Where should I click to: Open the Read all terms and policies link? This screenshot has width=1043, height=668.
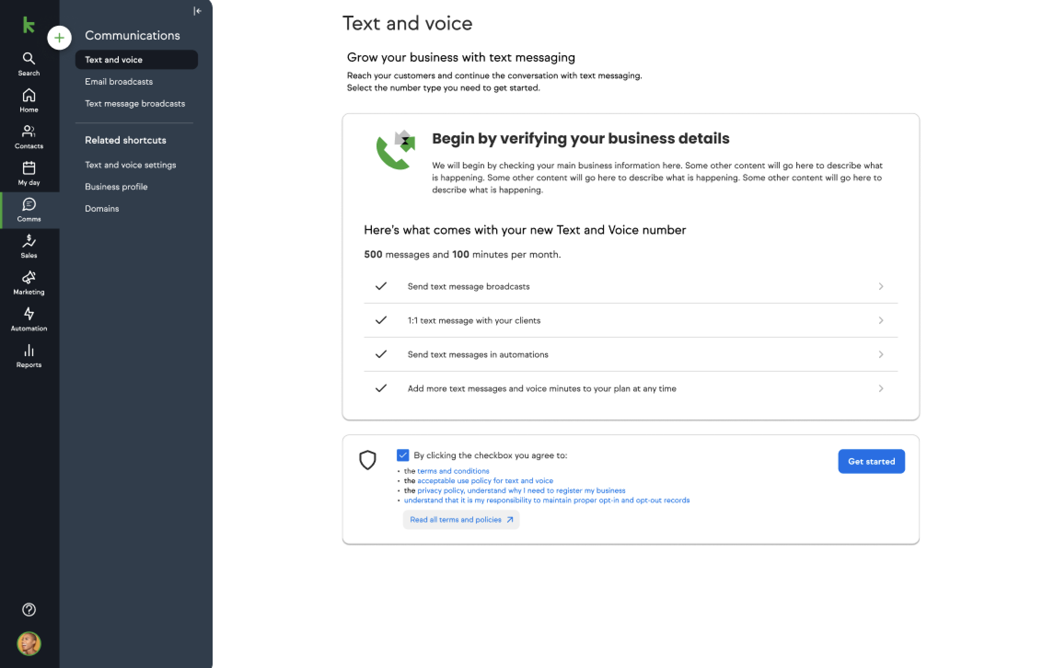(x=461, y=520)
